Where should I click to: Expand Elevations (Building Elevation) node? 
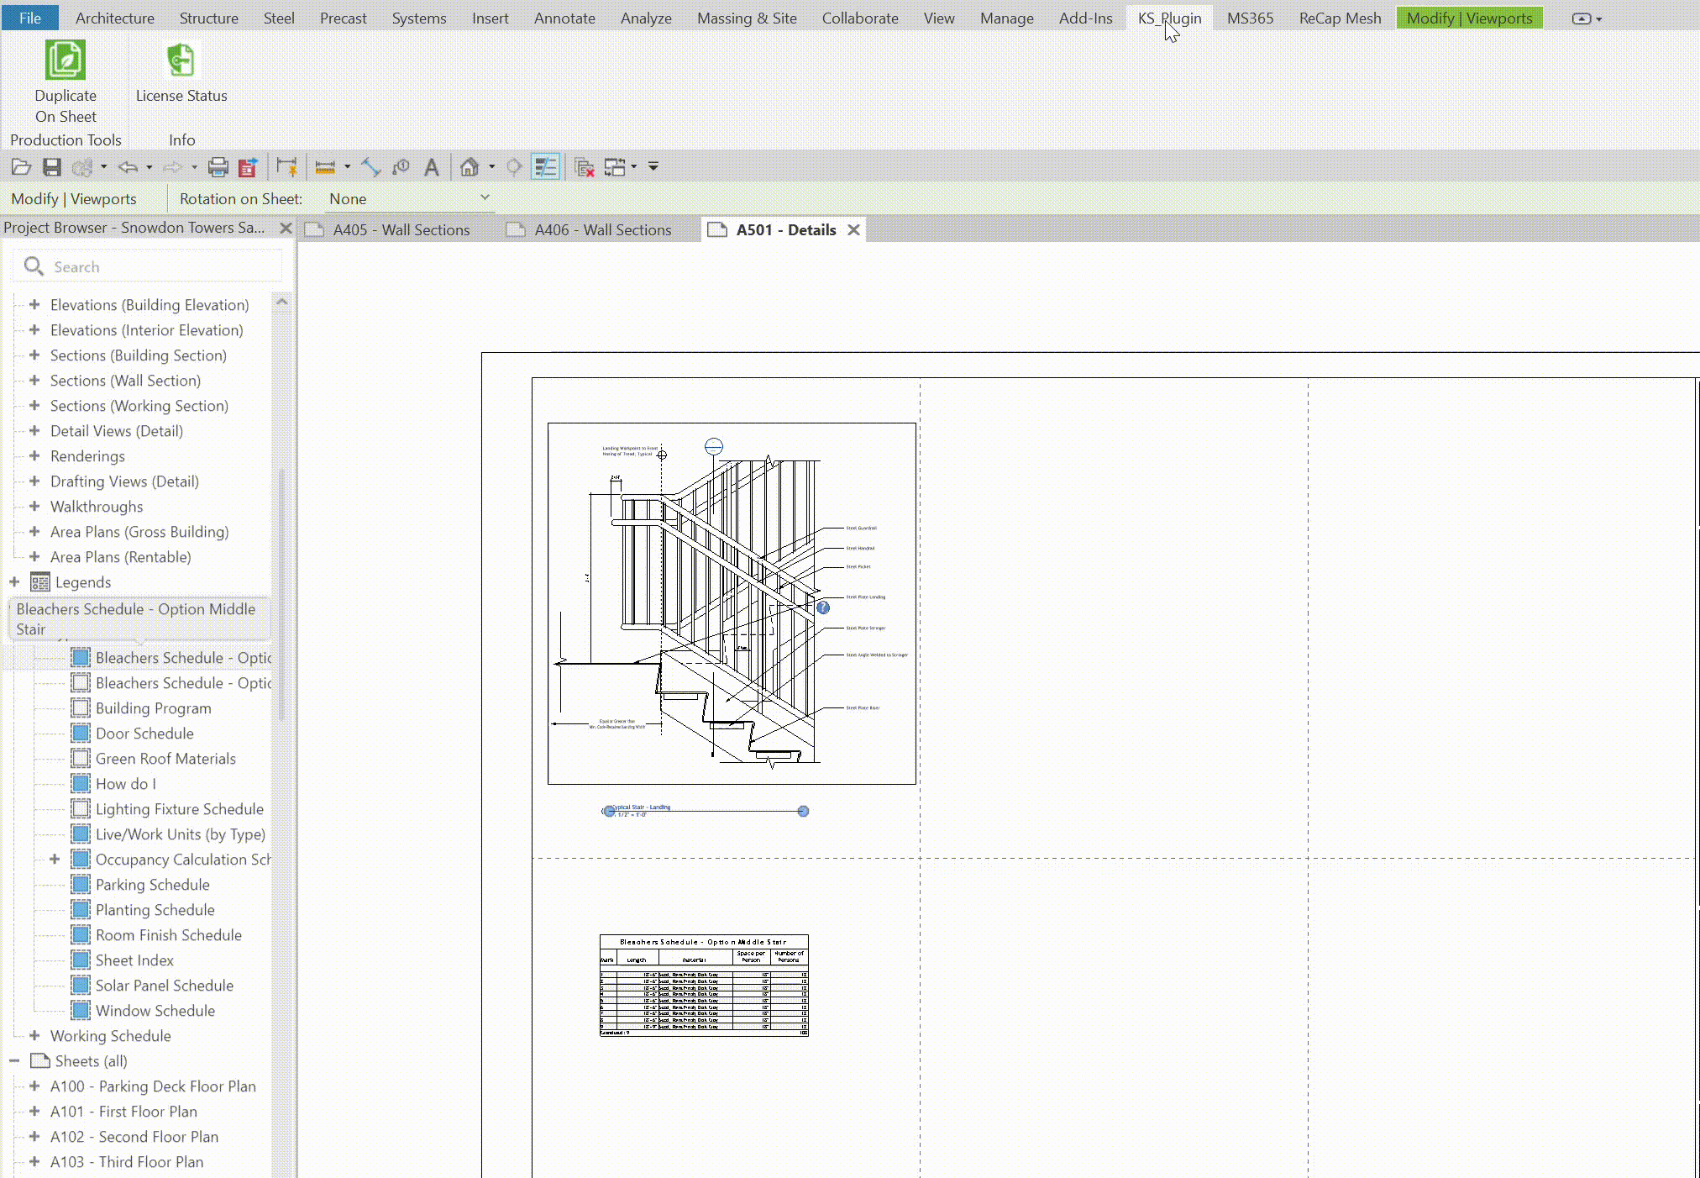coord(34,304)
